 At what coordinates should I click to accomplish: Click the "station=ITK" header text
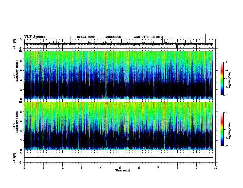113,37
